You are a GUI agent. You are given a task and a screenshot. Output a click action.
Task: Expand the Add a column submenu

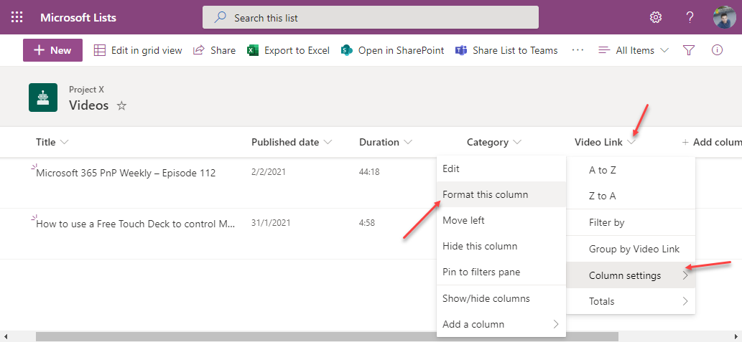pyautogui.click(x=501, y=324)
